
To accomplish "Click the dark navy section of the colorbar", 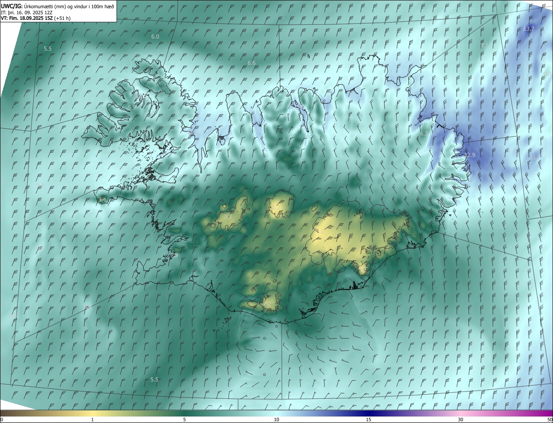I will click(369, 413).
